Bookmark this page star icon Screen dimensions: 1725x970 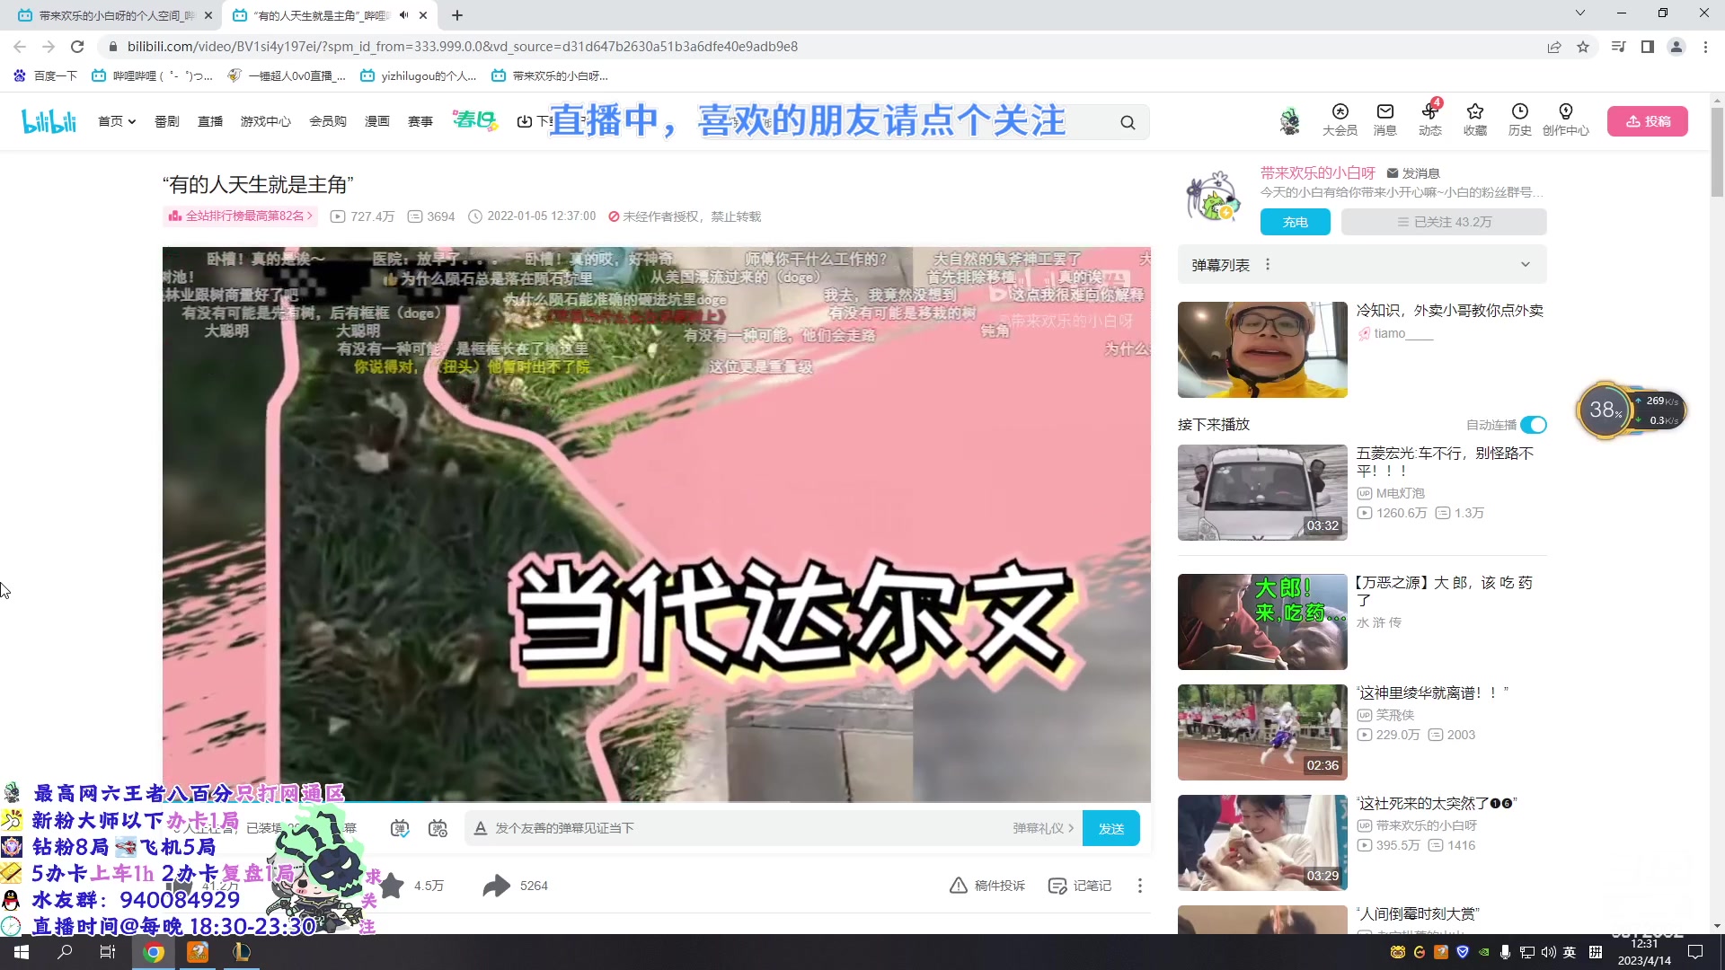(1583, 47)
